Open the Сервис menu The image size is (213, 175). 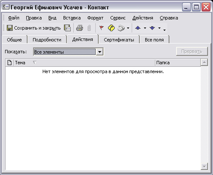click(118, 18)
